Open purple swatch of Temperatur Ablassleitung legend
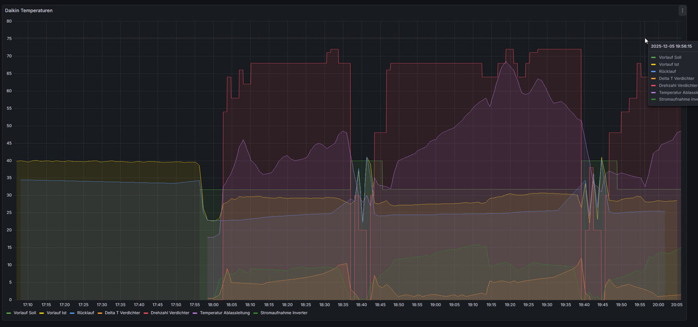The height and width of the screenshot is (327, 698). (195, 313)
